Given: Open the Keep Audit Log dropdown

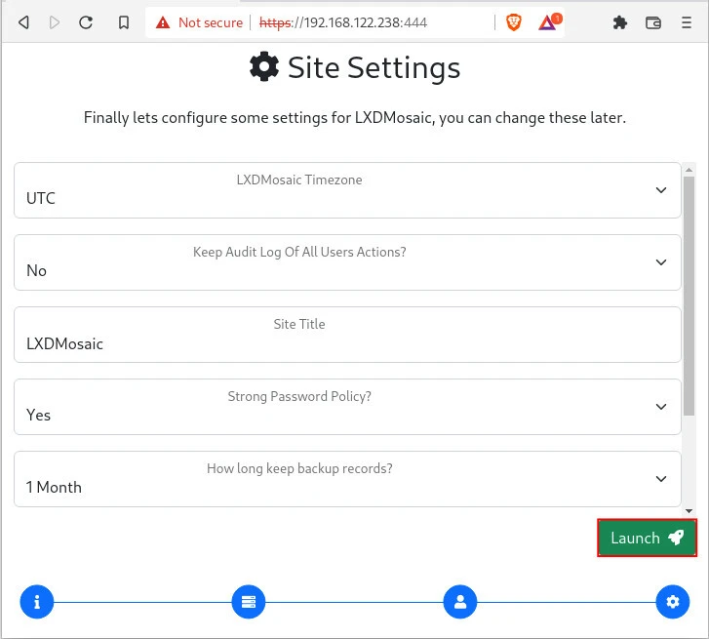Looking at the screenshot, I should [347, 262].
